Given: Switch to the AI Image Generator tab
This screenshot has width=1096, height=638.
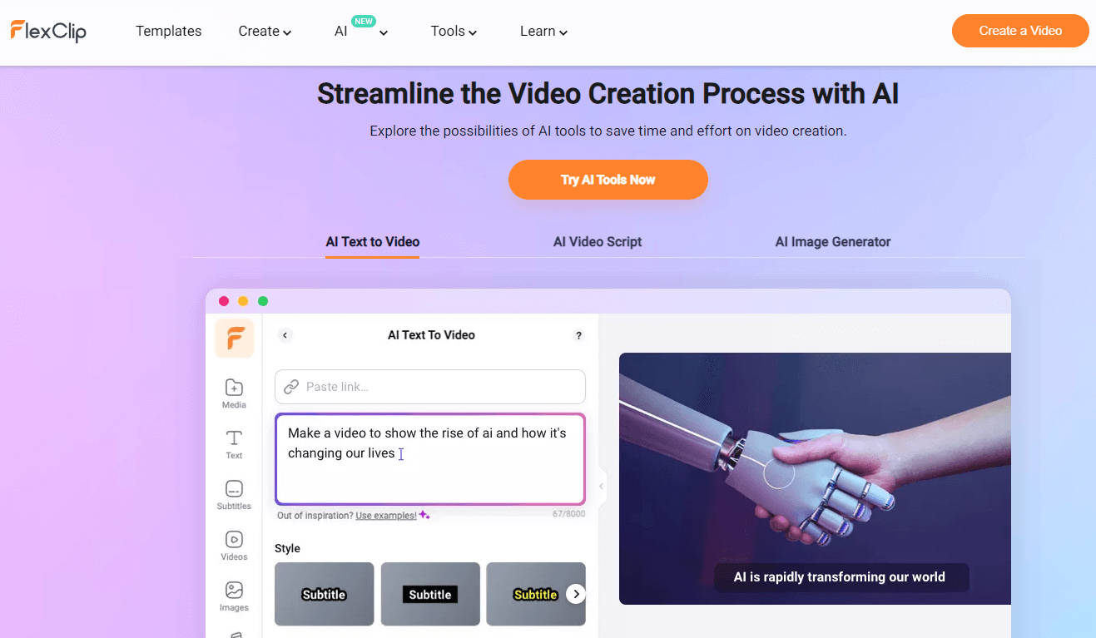Looking at the screenshot, I should 832,242.
